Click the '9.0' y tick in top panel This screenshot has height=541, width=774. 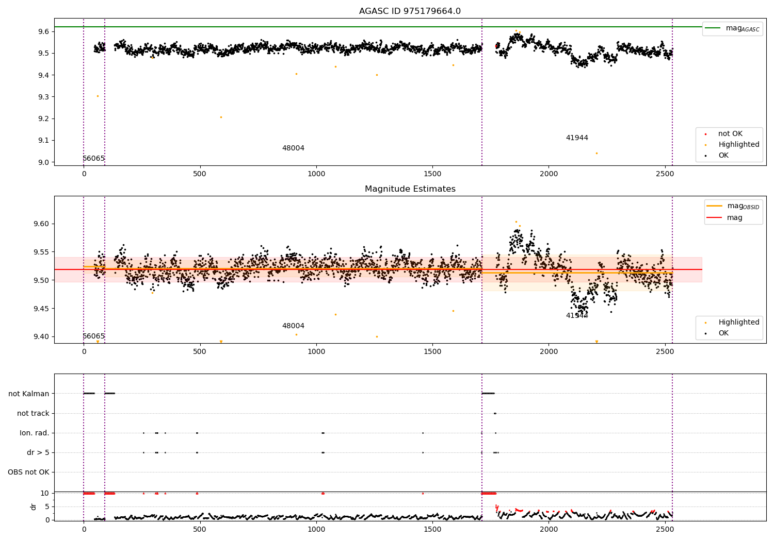(x=43, y=162)
